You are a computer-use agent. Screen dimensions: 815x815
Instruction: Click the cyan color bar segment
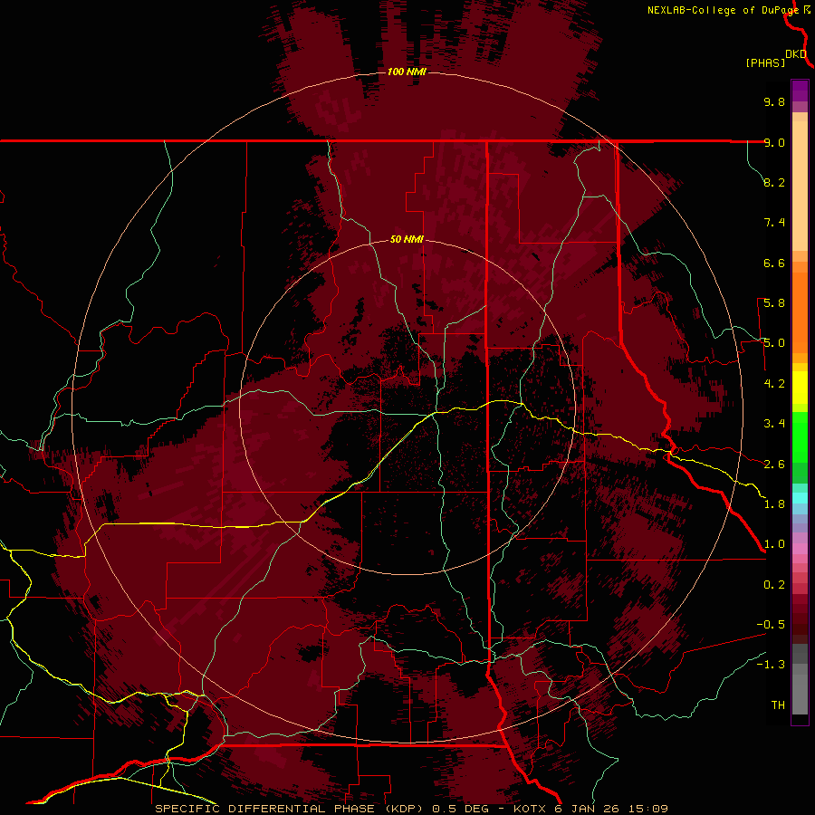pos(800,498)
